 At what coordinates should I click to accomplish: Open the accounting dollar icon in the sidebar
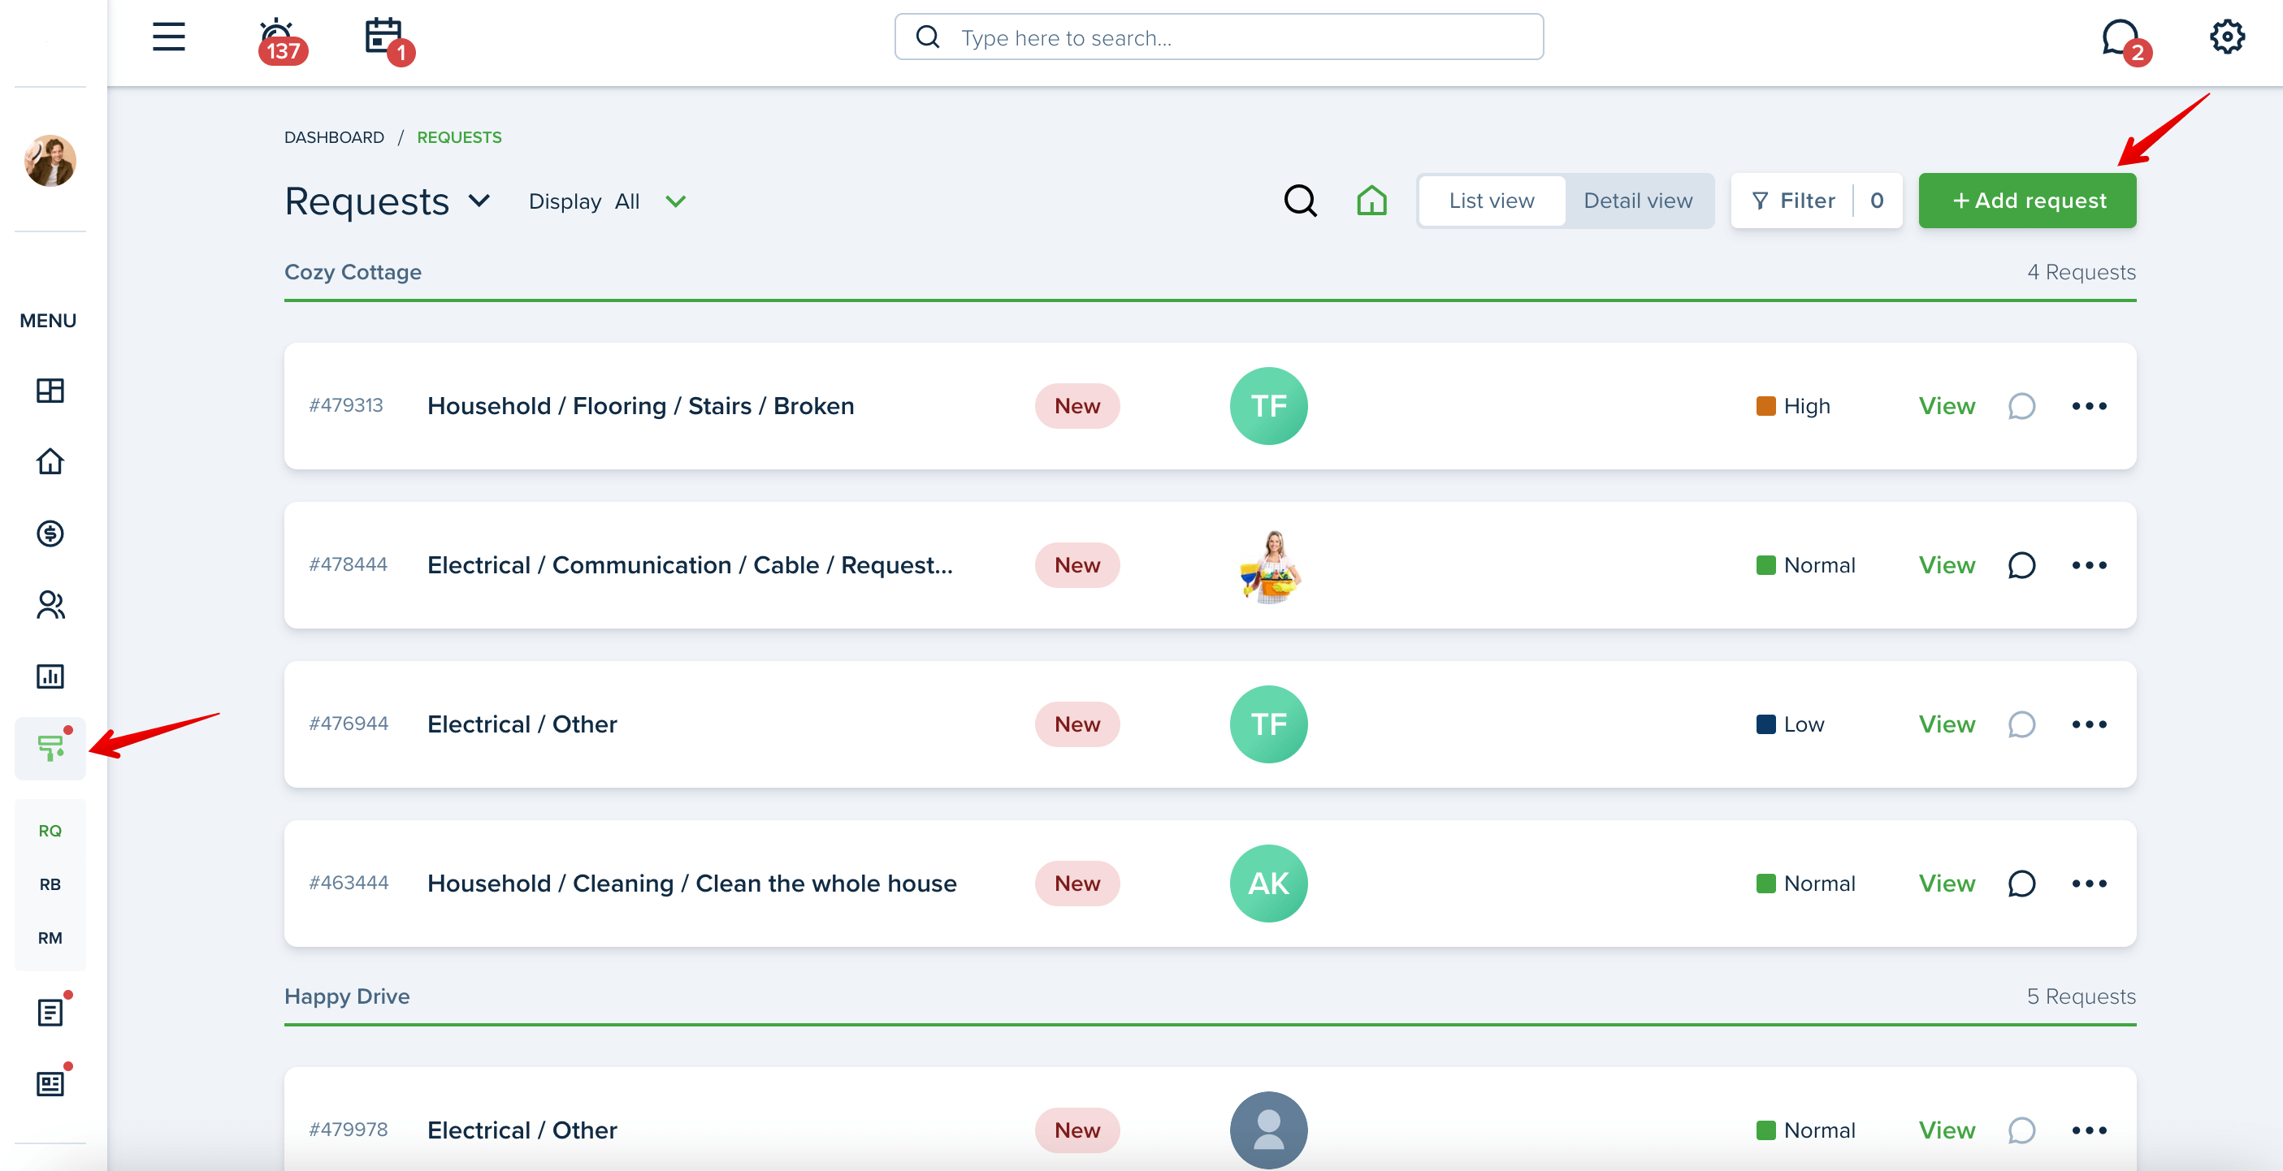50,534
